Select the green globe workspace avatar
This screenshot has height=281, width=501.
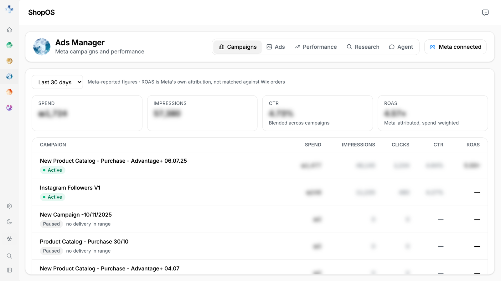[x=9, y=45]
